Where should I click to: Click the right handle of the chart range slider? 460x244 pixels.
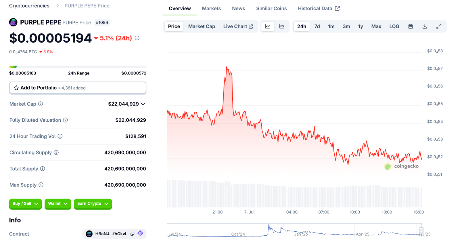421,230
